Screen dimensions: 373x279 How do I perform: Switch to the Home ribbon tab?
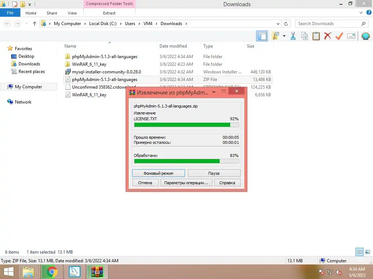(31, 13)
